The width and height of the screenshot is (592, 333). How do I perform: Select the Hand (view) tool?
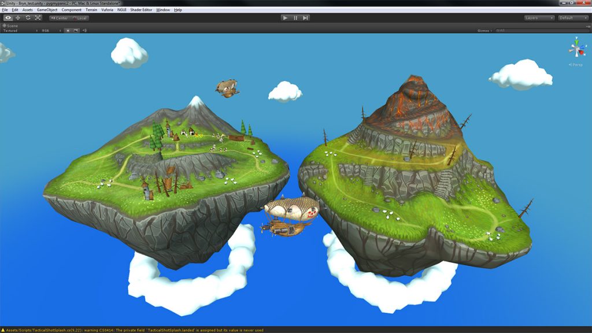click(8, 18)
